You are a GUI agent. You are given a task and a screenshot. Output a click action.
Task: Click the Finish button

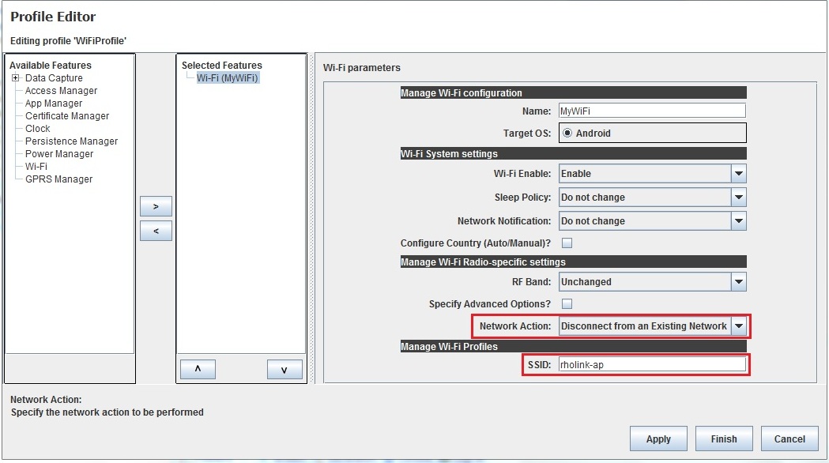(724, 439)
